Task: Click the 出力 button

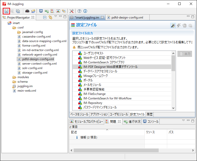Action: point(185,54)
